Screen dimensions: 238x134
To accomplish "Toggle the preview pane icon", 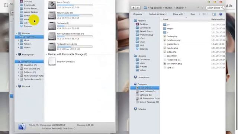I will pos(214,14).
